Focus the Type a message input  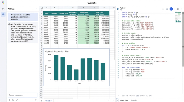[x=23, y=95]
